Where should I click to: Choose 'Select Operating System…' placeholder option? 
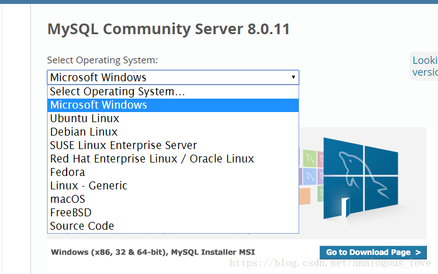pos(117,91)
